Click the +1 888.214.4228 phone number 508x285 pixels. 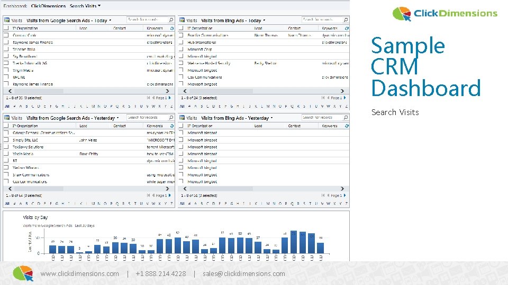click(161, 274)
